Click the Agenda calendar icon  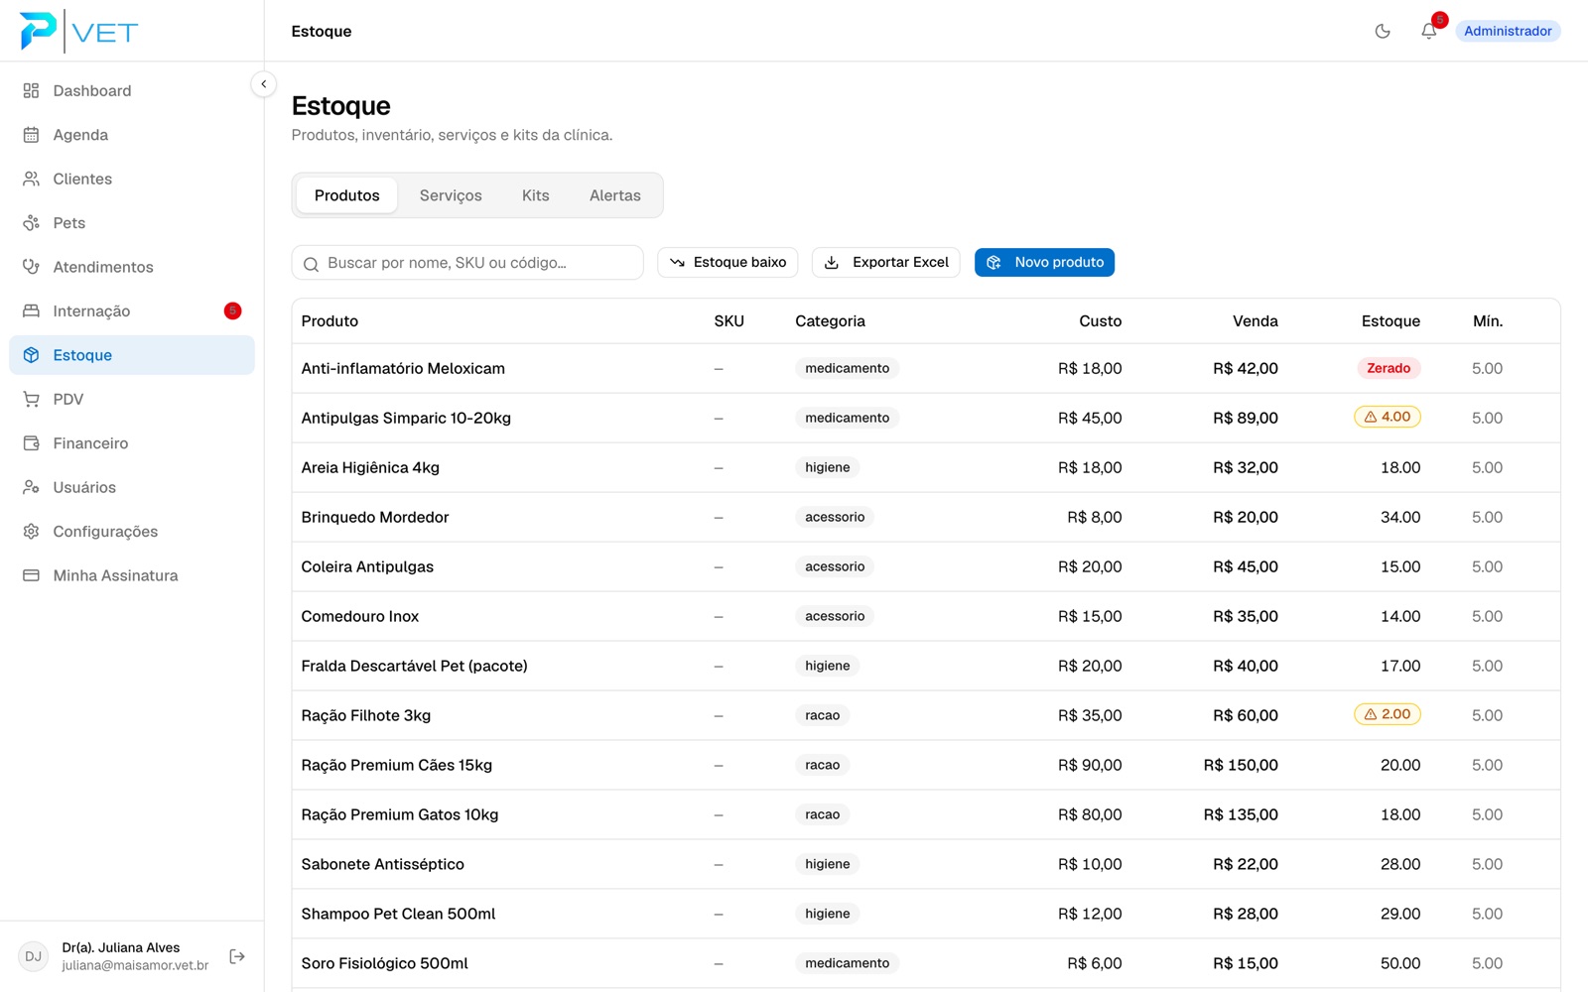tap(31, 135)
